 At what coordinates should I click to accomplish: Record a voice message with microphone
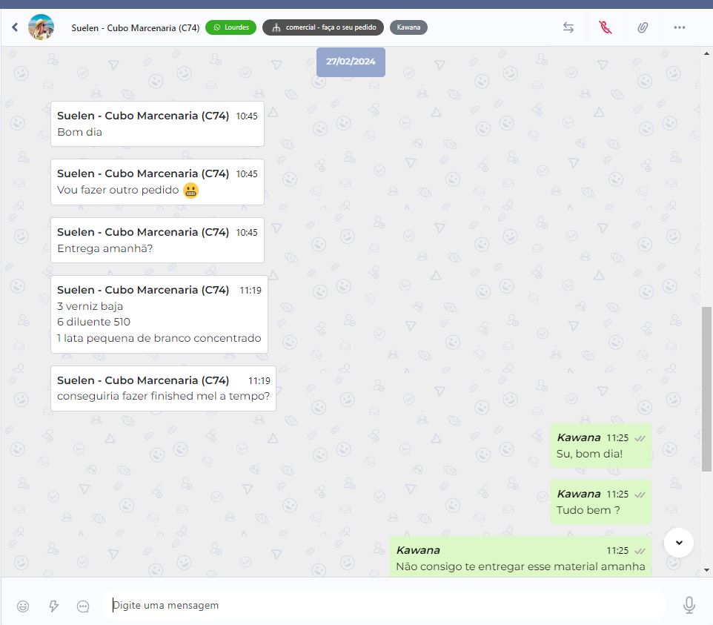point(689,605)
